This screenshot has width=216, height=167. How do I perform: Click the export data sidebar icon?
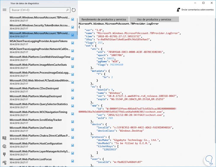pos(4,154)
